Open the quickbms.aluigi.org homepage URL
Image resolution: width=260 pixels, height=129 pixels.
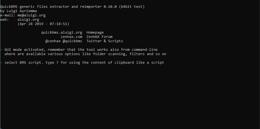(62, 33)
